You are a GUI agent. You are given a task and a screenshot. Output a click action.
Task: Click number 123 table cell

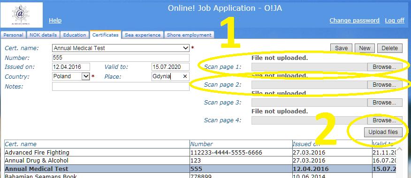[241, 161]
